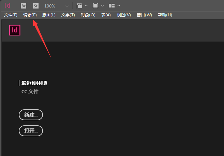The width and height of the screenshot is (224, 156).
Task: Expand the zoom level dropdown arrow
Action: tap(67, 6)
